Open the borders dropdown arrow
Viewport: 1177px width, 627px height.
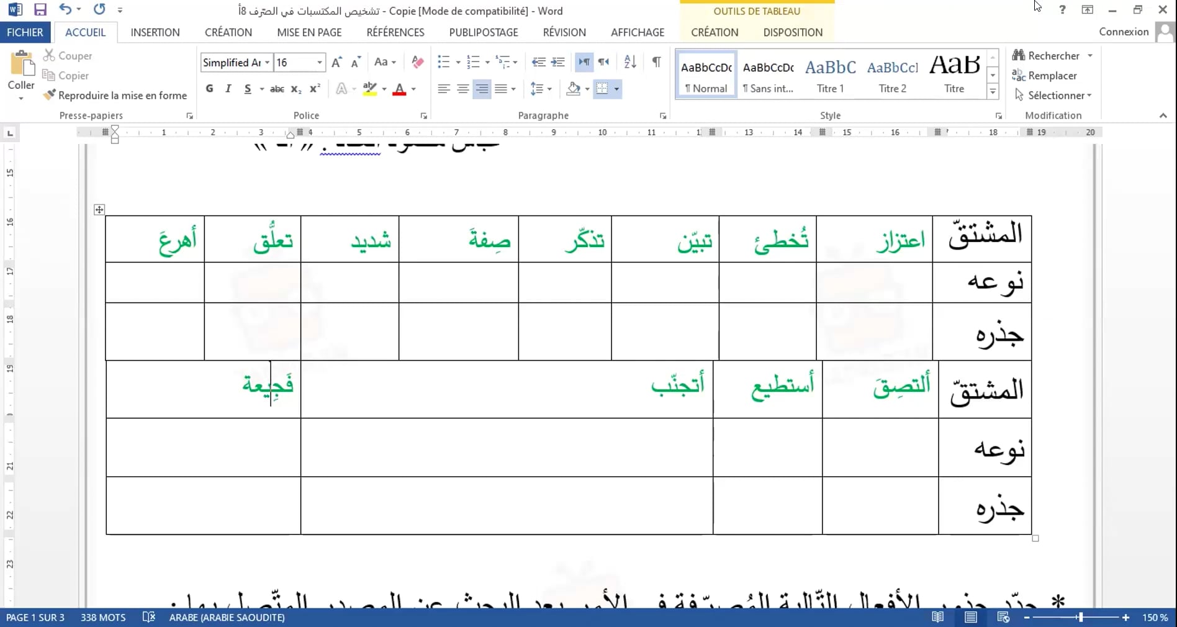[x=616, y=89]
